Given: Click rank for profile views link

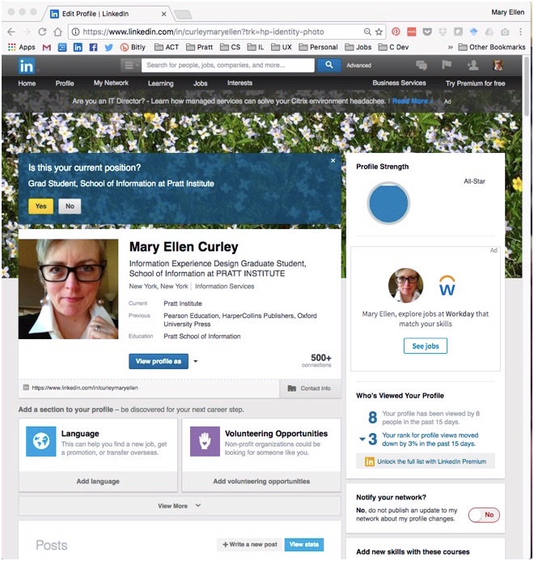Looking at the screenshot, I should pyautogui.click(x=430, y=440).
